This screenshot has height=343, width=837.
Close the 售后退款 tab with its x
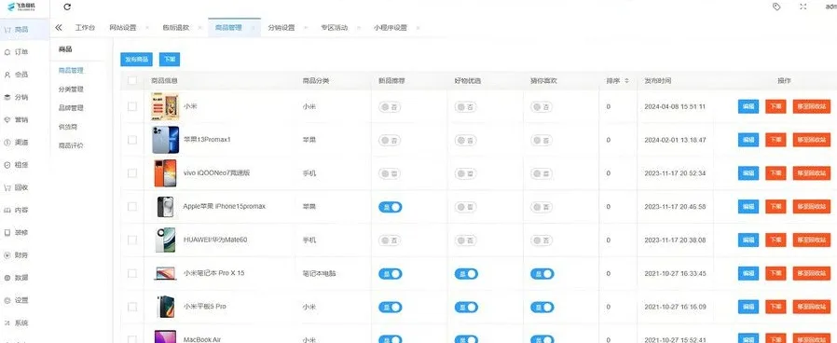[199, 28]
